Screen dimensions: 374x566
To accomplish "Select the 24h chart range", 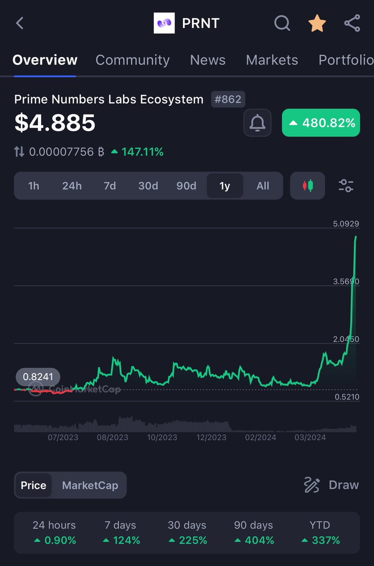I will pyautogui.click(x=72, y=186).
